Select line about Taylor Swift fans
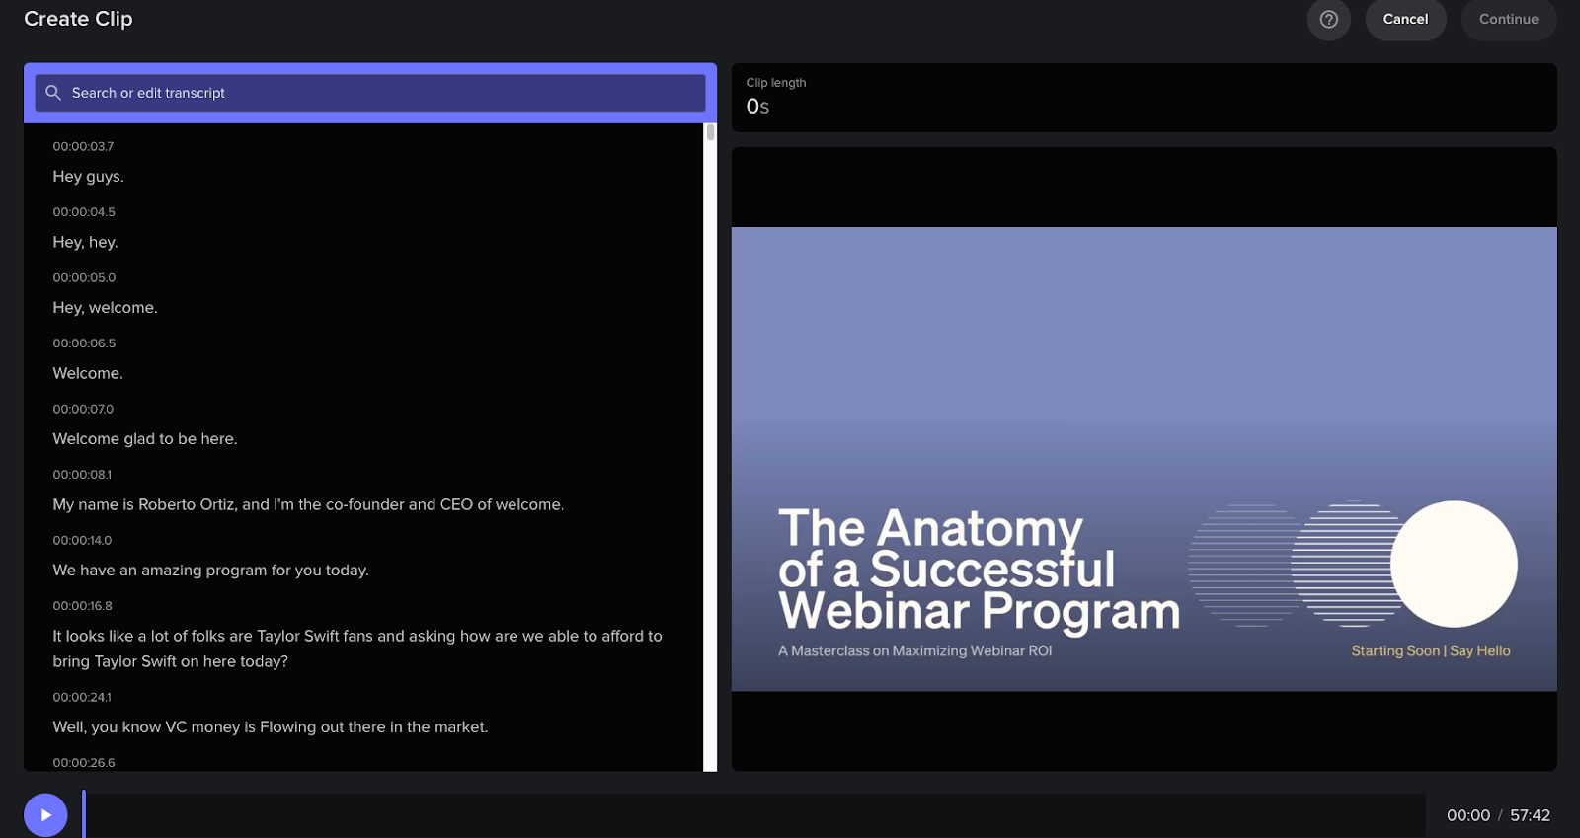The width and height of the screenshot is (1580, 838). 357,648
